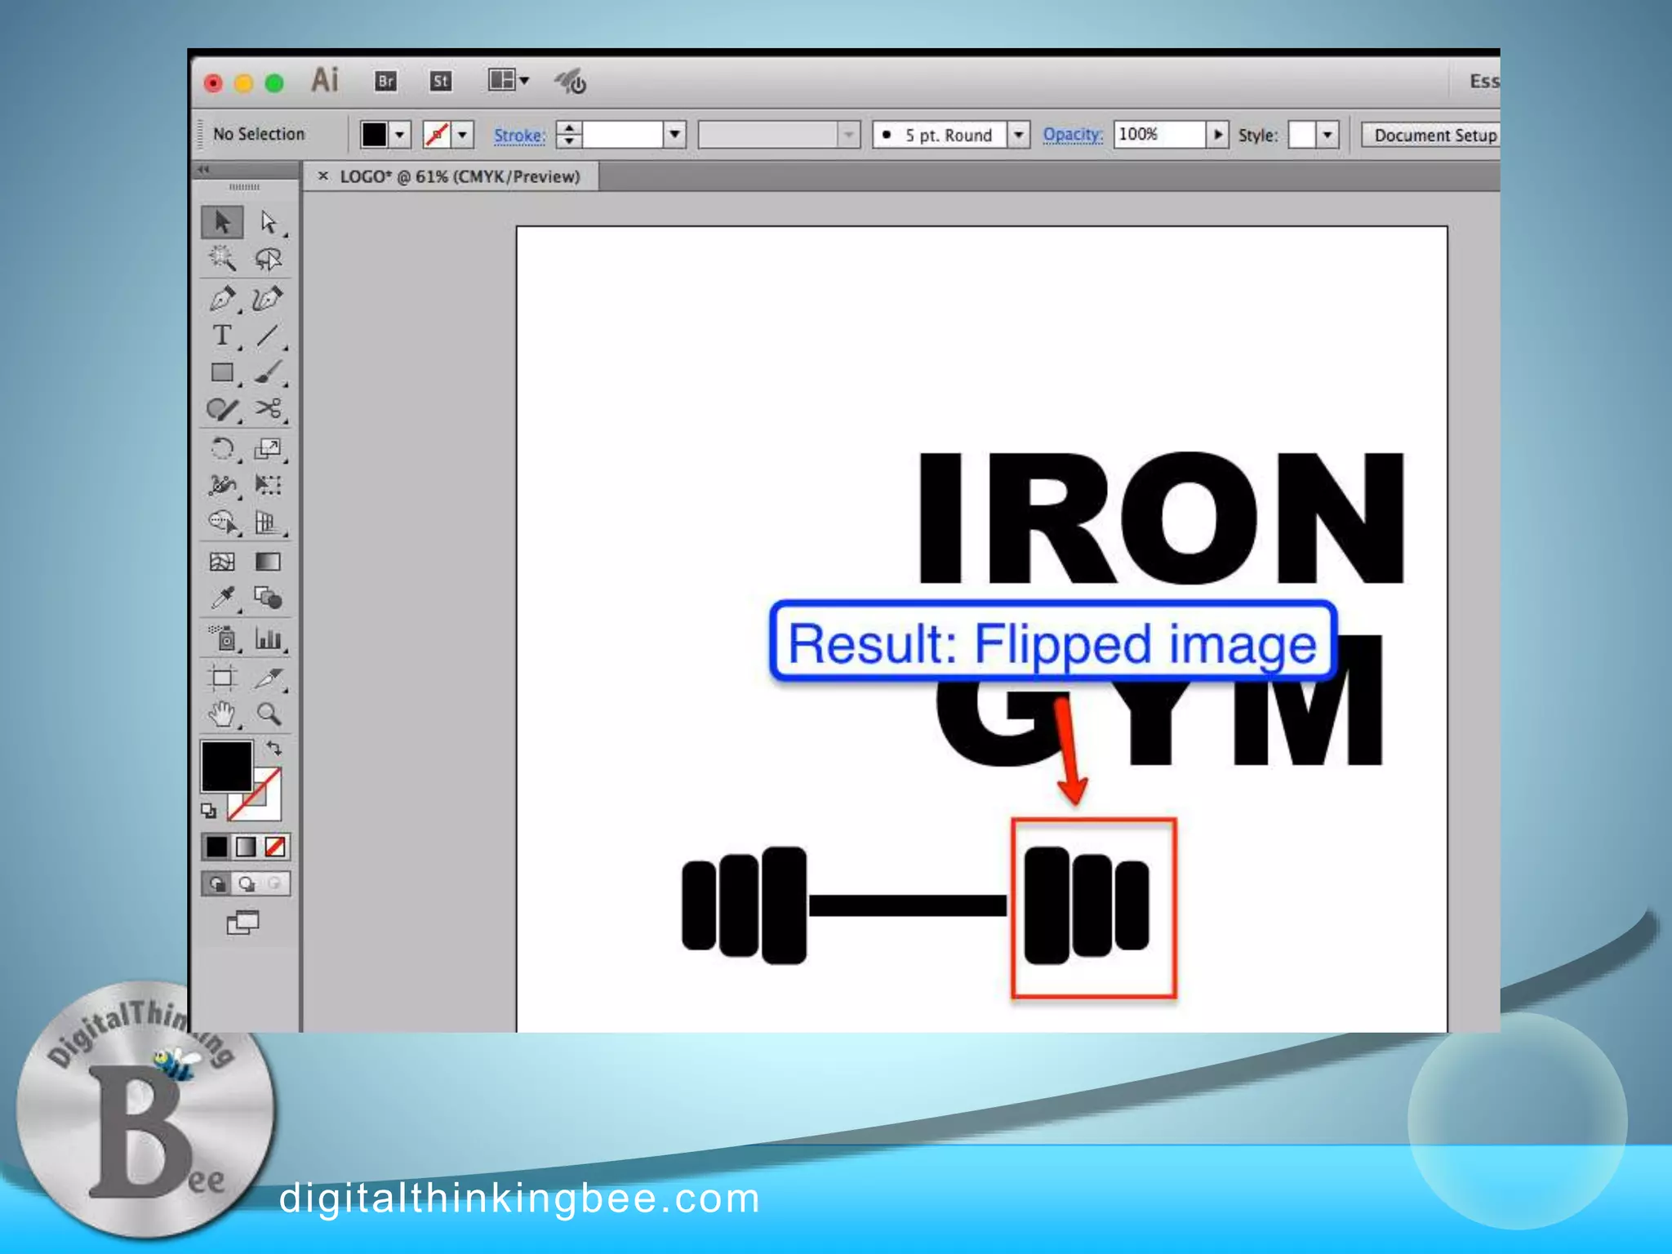The image size is (1672, 1254).
Task: Select the LOGO* document tab
Action: (x=460, y=176)
